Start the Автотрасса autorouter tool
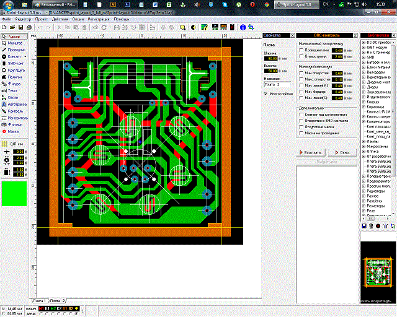Viewport: 397px width, 317px height. [x=16, y=104]
